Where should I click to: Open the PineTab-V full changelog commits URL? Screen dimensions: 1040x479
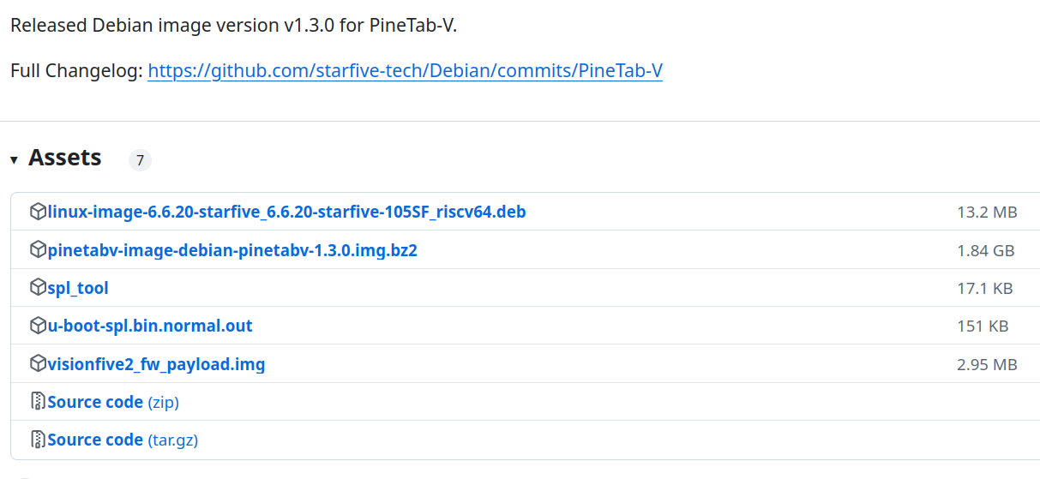405,70
